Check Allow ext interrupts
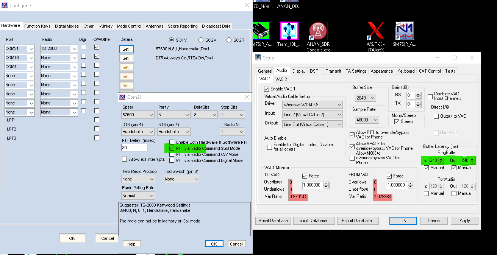The width and height of the screenshot is (497, 255). [124, 159]
